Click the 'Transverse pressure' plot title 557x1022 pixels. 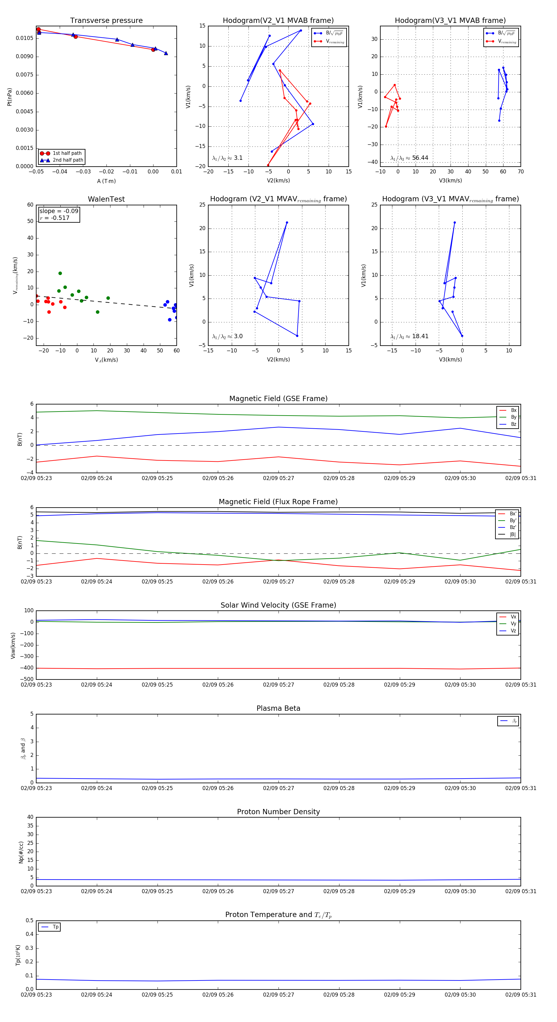click(x=106, y=21)
